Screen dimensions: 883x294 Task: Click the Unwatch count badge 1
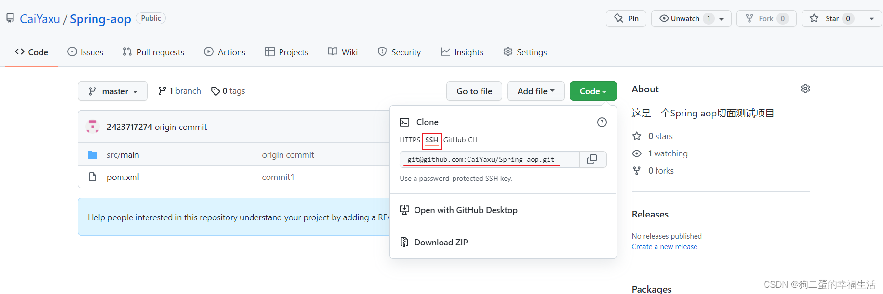coord(709,19)
